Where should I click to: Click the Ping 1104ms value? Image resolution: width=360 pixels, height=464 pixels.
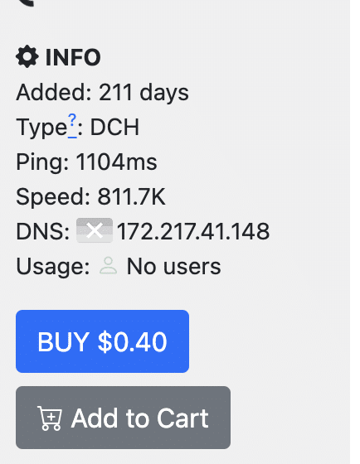(116, 162)
